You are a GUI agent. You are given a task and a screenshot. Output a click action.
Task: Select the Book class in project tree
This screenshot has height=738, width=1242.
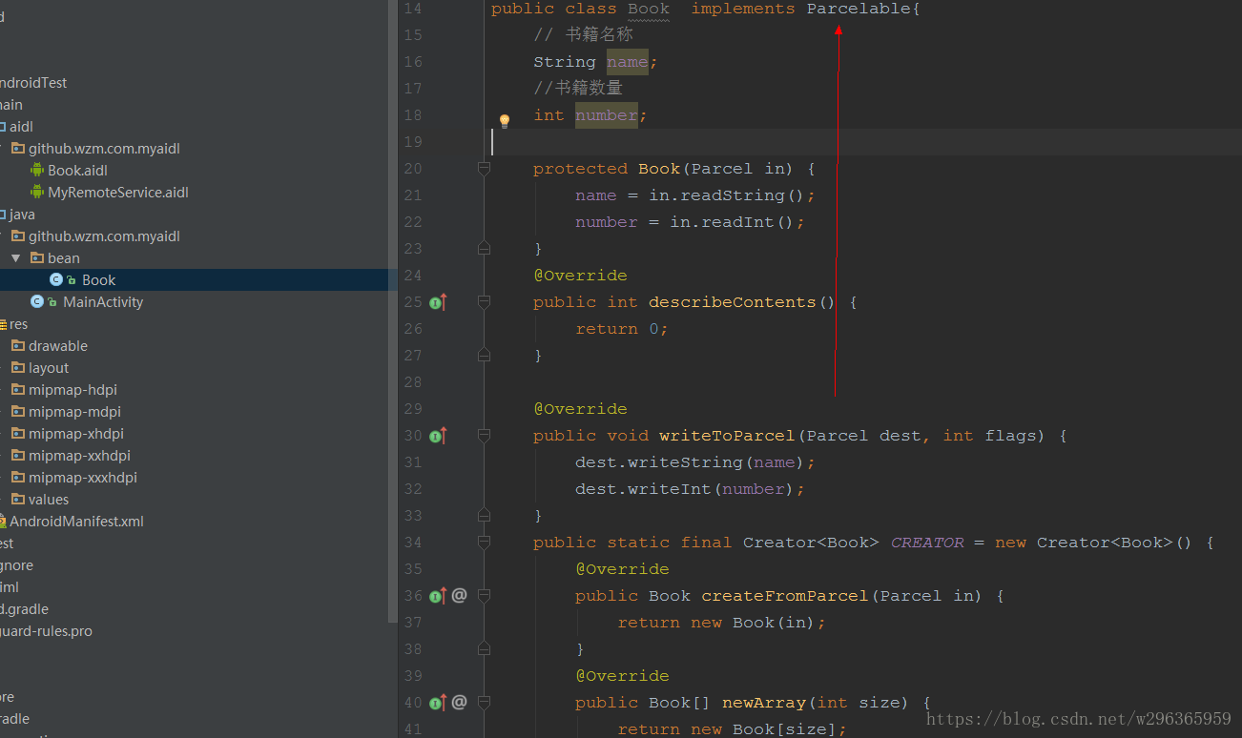click(x=98, y=280)
